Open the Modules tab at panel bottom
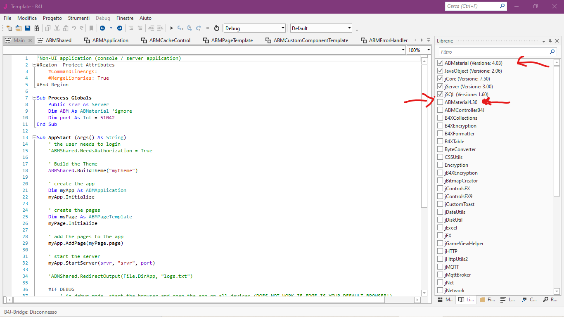Image resolution: width=564 pixels, height=317 pixels. 445,300
